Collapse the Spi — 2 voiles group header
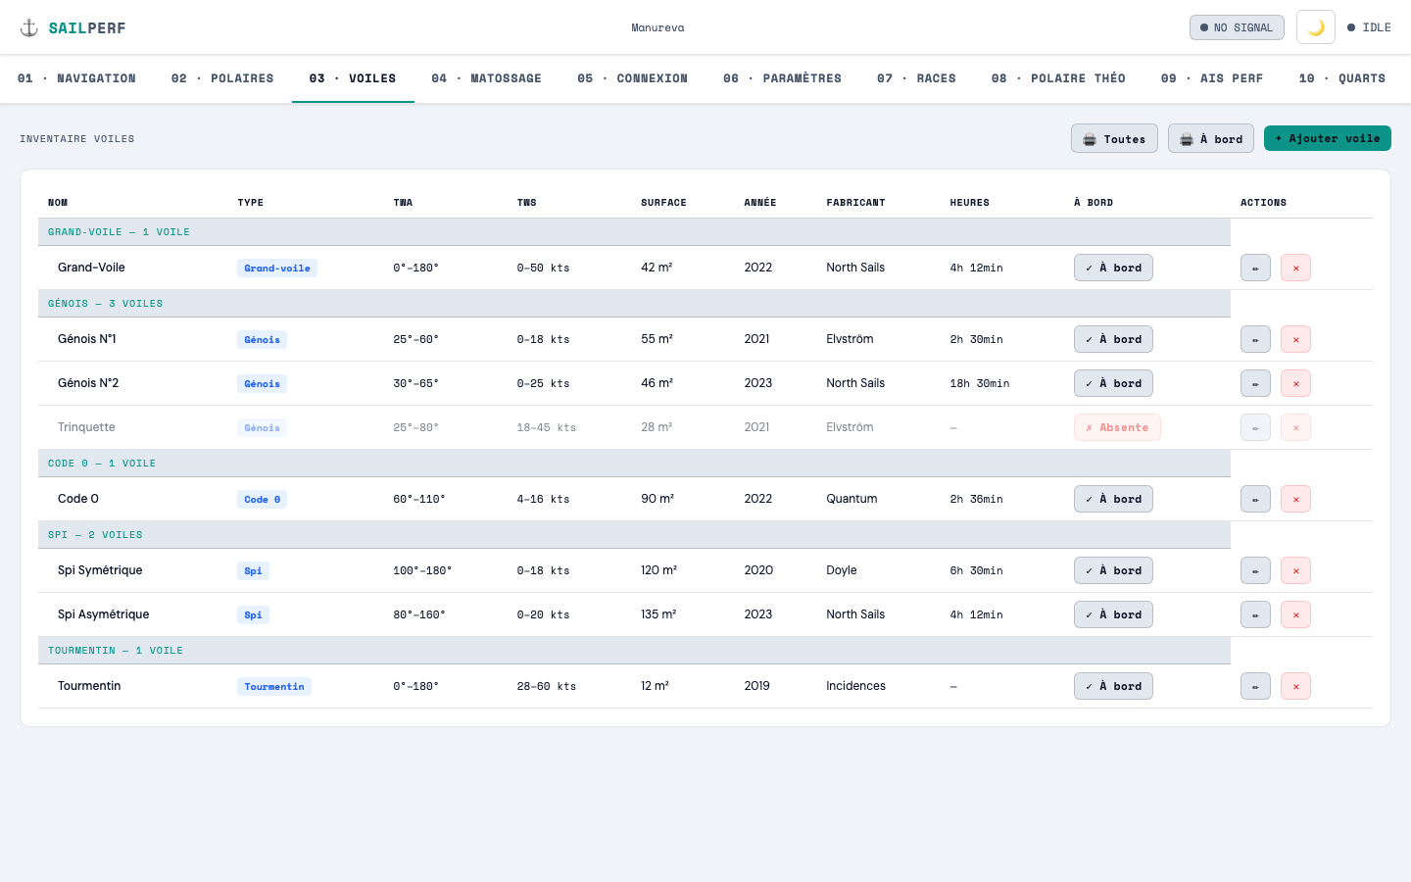The width and height of the screenshot is (1411, 882). 634,535
